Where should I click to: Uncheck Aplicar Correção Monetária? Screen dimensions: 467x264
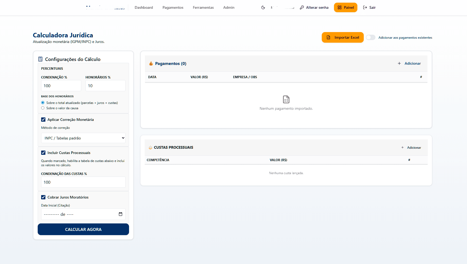pyautogui.click(x=43, y=120)
